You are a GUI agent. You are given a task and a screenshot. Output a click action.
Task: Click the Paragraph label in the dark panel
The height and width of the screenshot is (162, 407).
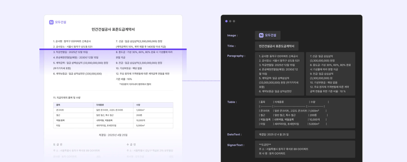pyautogui.click(x=236, y=56)
